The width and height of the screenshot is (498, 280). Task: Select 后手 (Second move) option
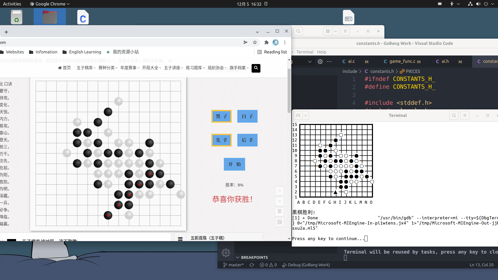click(x=247, y=140)
